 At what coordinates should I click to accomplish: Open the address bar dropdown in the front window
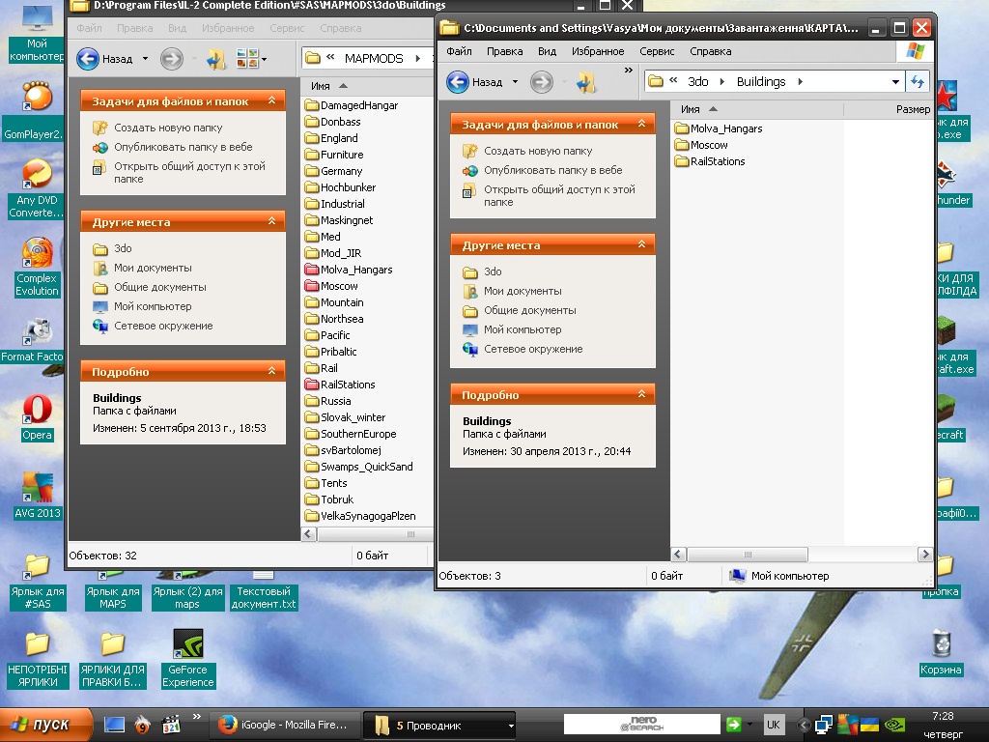[895, 82]
